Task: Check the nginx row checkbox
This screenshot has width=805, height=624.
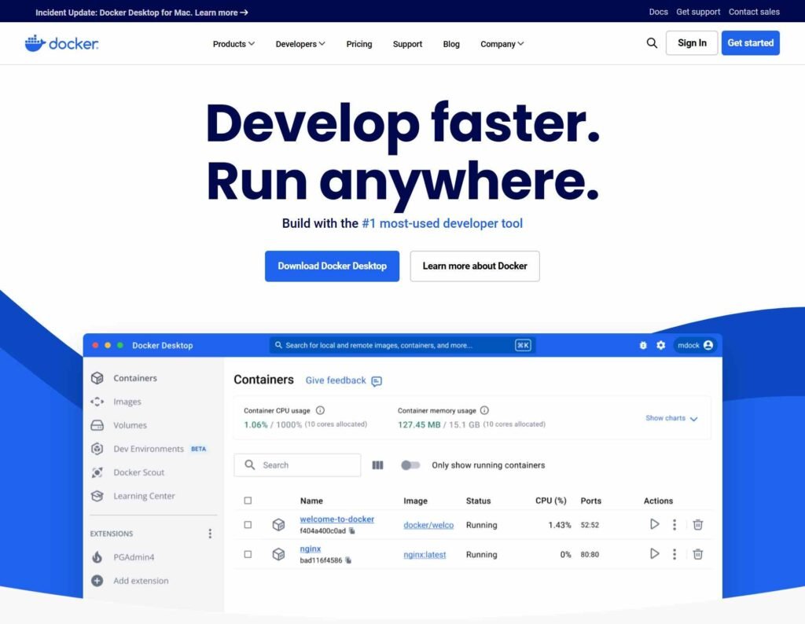Action: pyautogui.click(x=248, y=555)
